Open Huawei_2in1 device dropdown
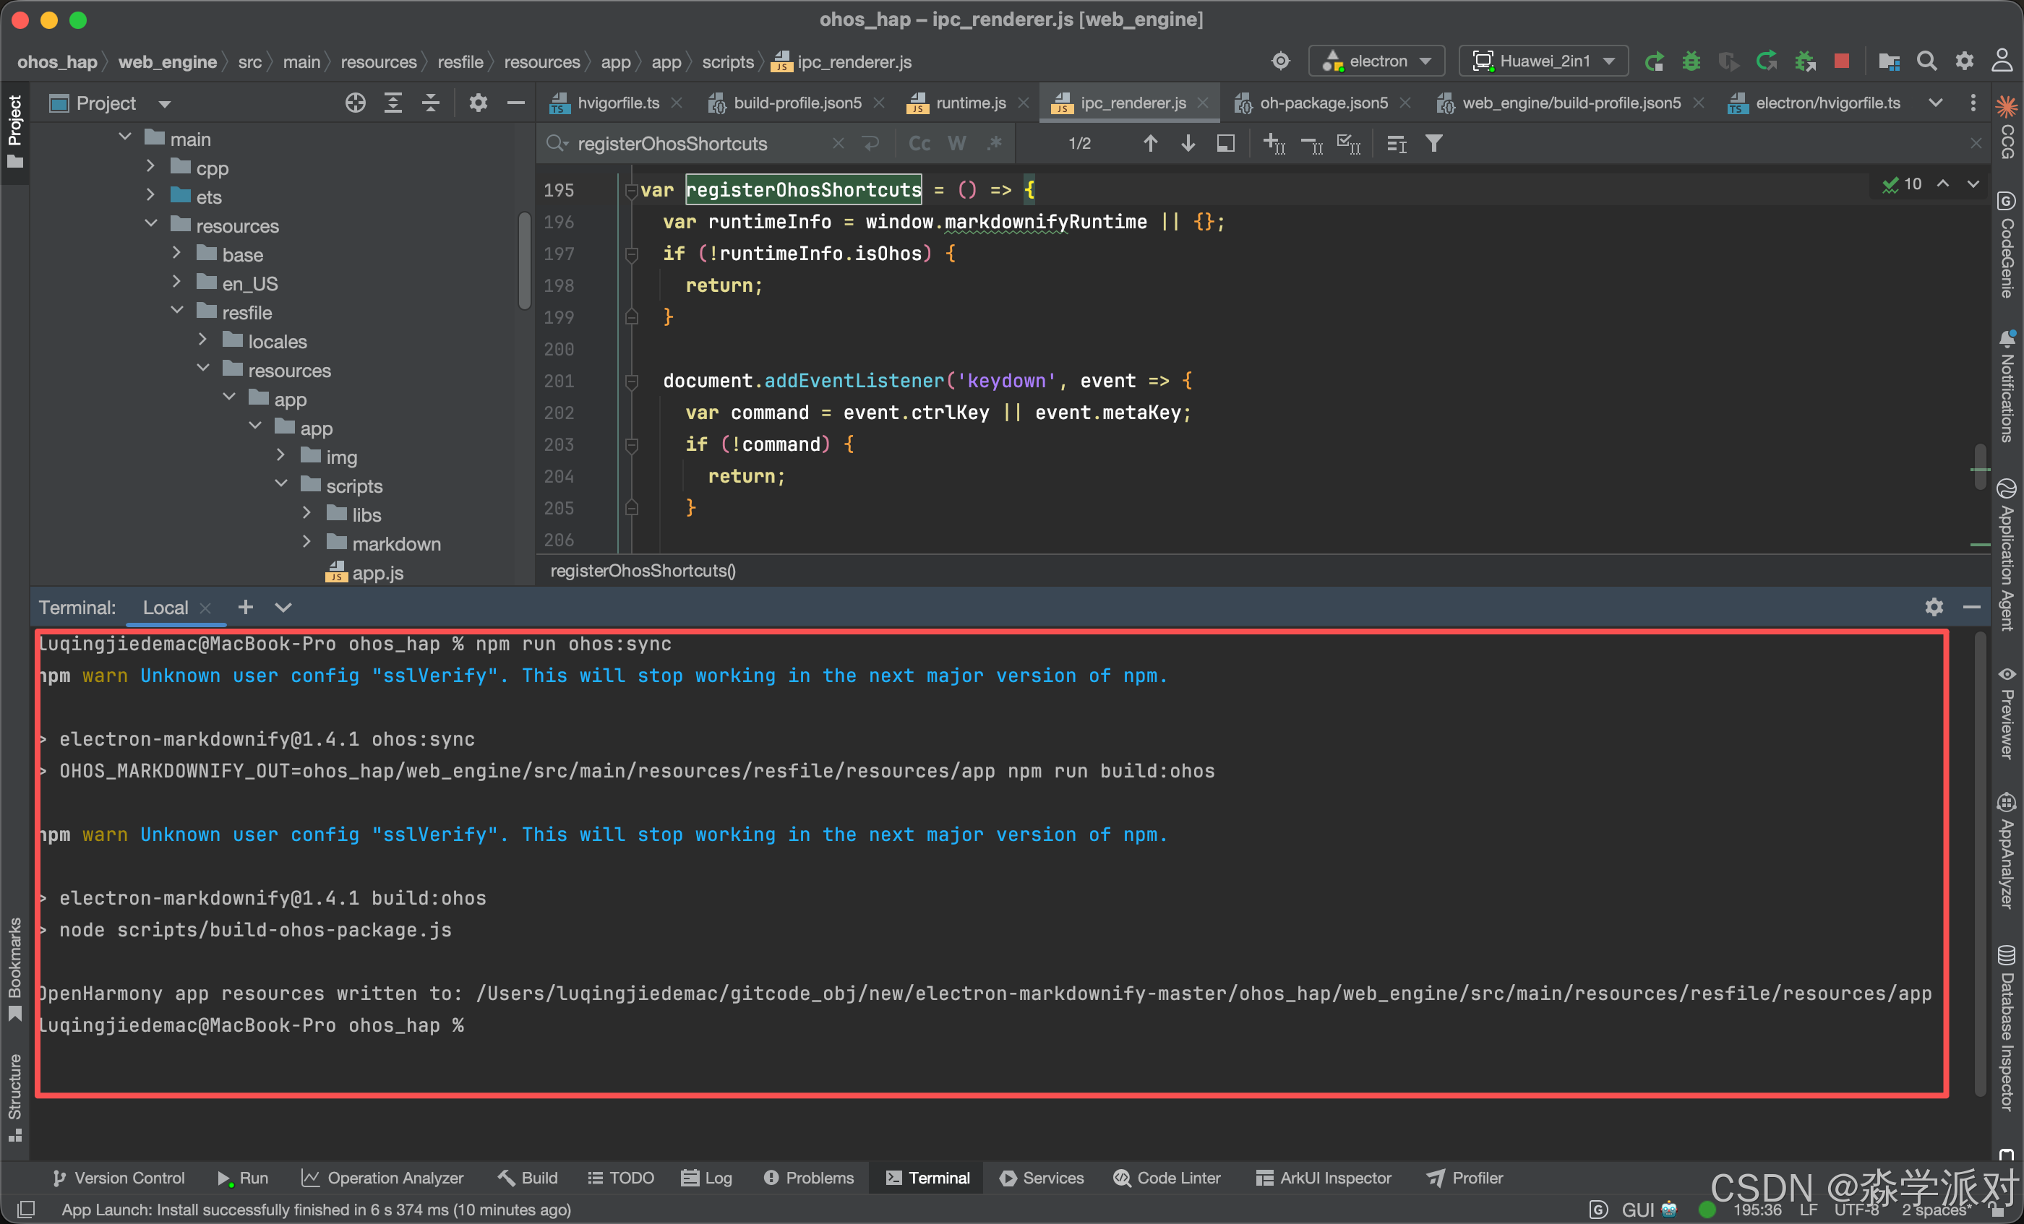2024x1224 pixels. point(1543,61)
